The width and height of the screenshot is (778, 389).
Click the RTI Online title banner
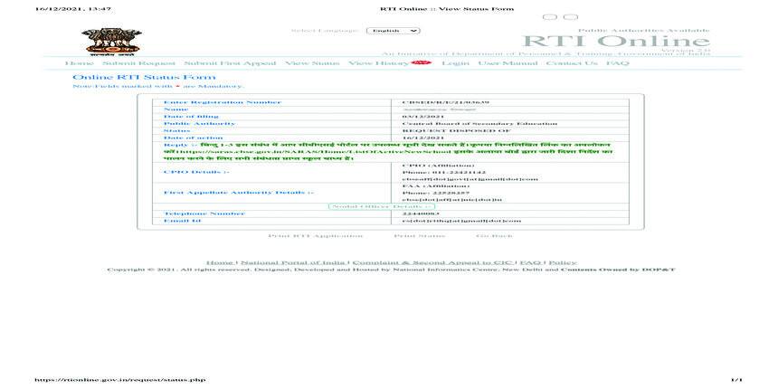click(x=616, y=42)
